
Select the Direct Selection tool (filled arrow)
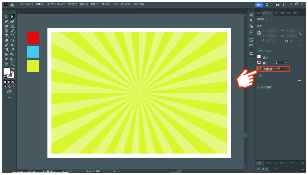click(x=12, y=17)
